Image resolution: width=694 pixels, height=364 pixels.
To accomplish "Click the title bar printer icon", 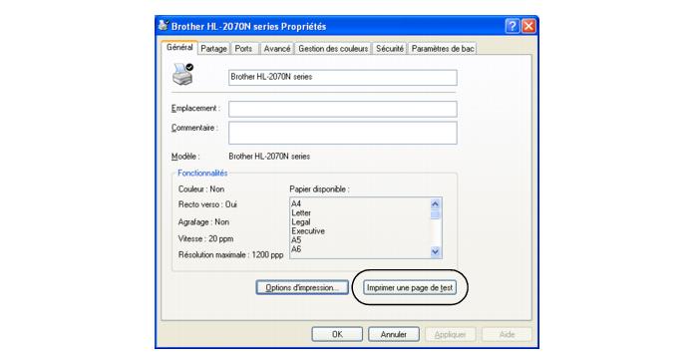I will pos(164,26).
